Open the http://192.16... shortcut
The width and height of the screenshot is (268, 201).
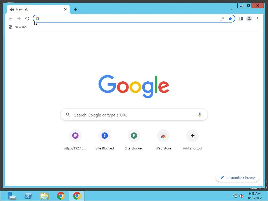click(x=75, y=140)
